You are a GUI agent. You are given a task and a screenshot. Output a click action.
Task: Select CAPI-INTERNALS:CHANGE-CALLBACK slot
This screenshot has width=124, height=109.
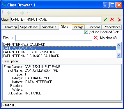pyautogui.click(x=59, y=56)
